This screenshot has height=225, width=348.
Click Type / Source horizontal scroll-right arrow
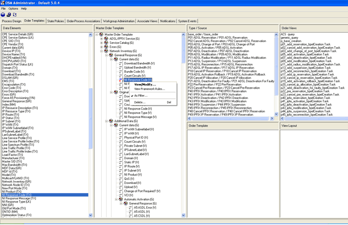click(272, 119)
